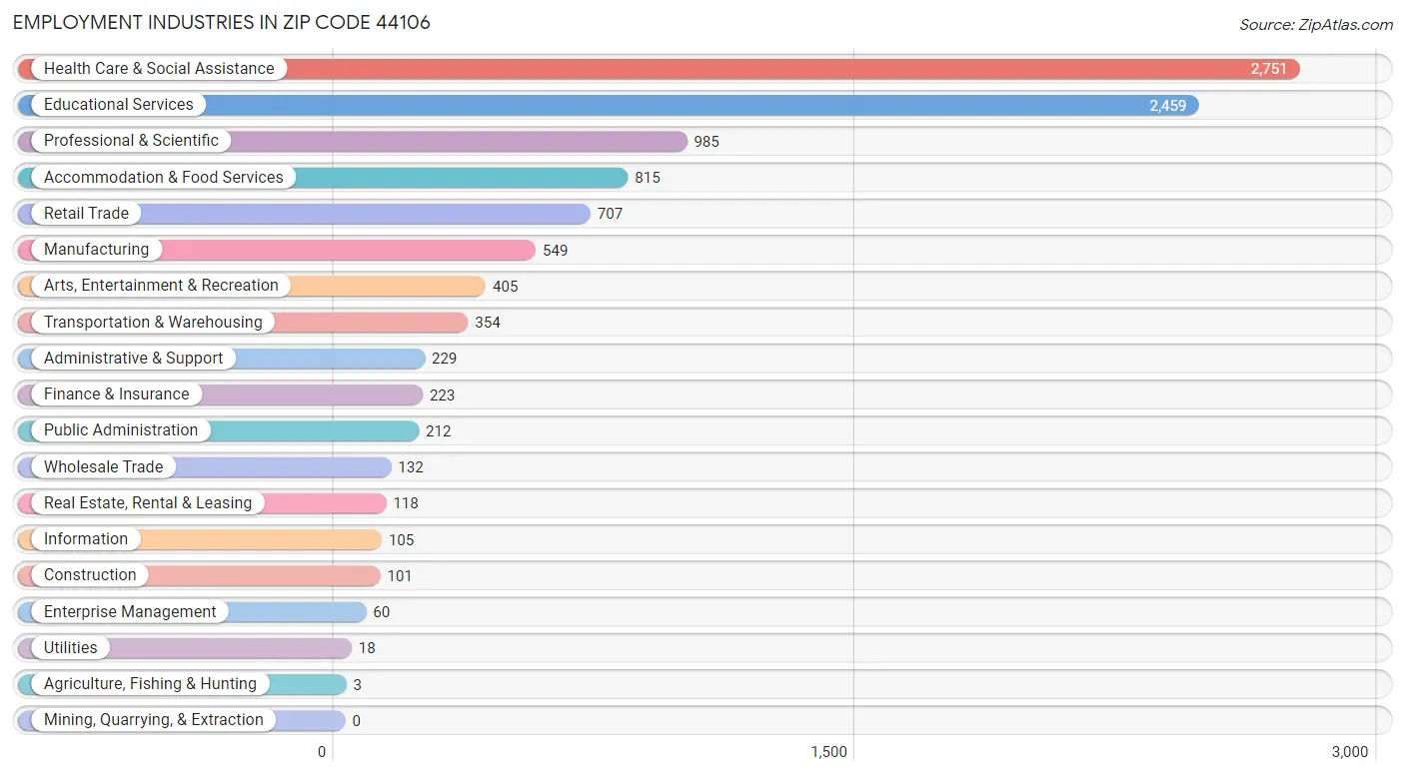Click the Information label
The height and width of the screenshot is (775, 1405).
(86, 539)
